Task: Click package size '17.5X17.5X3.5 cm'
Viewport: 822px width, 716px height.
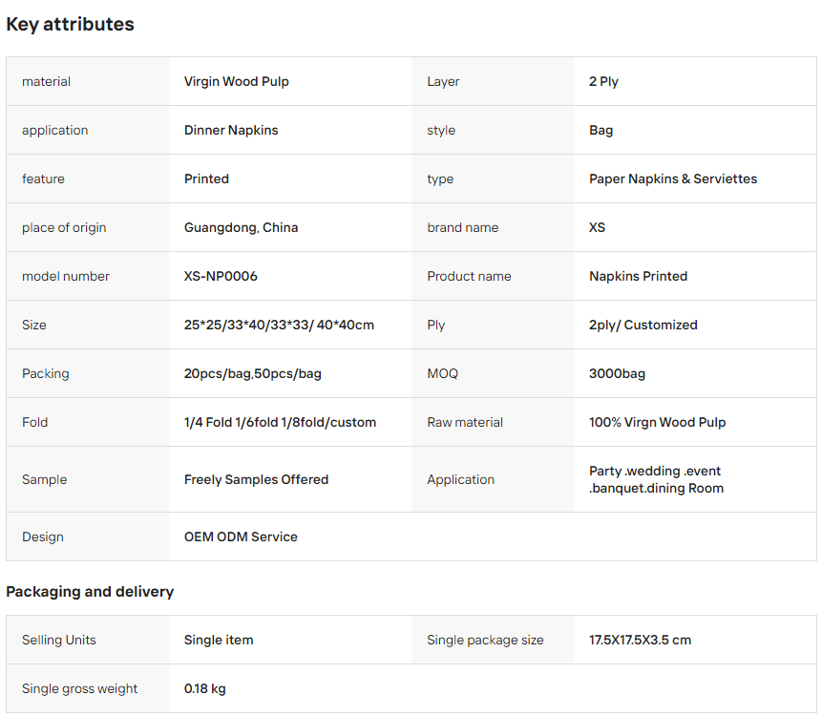Action: (640, 640)
